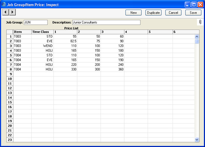Select row number 1 header
The width and height of the screenshot is (205, 147).
10,36
